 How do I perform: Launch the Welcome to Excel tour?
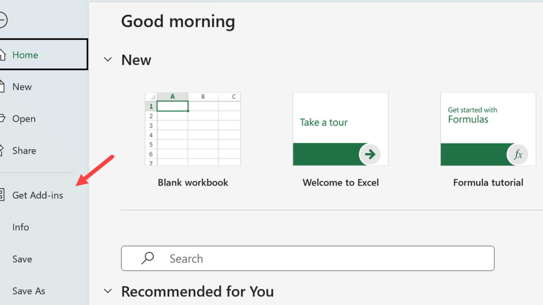340,129
